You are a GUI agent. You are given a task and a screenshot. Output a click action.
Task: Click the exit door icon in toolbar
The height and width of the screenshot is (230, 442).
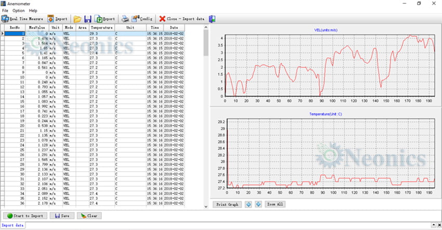point(212,19)
